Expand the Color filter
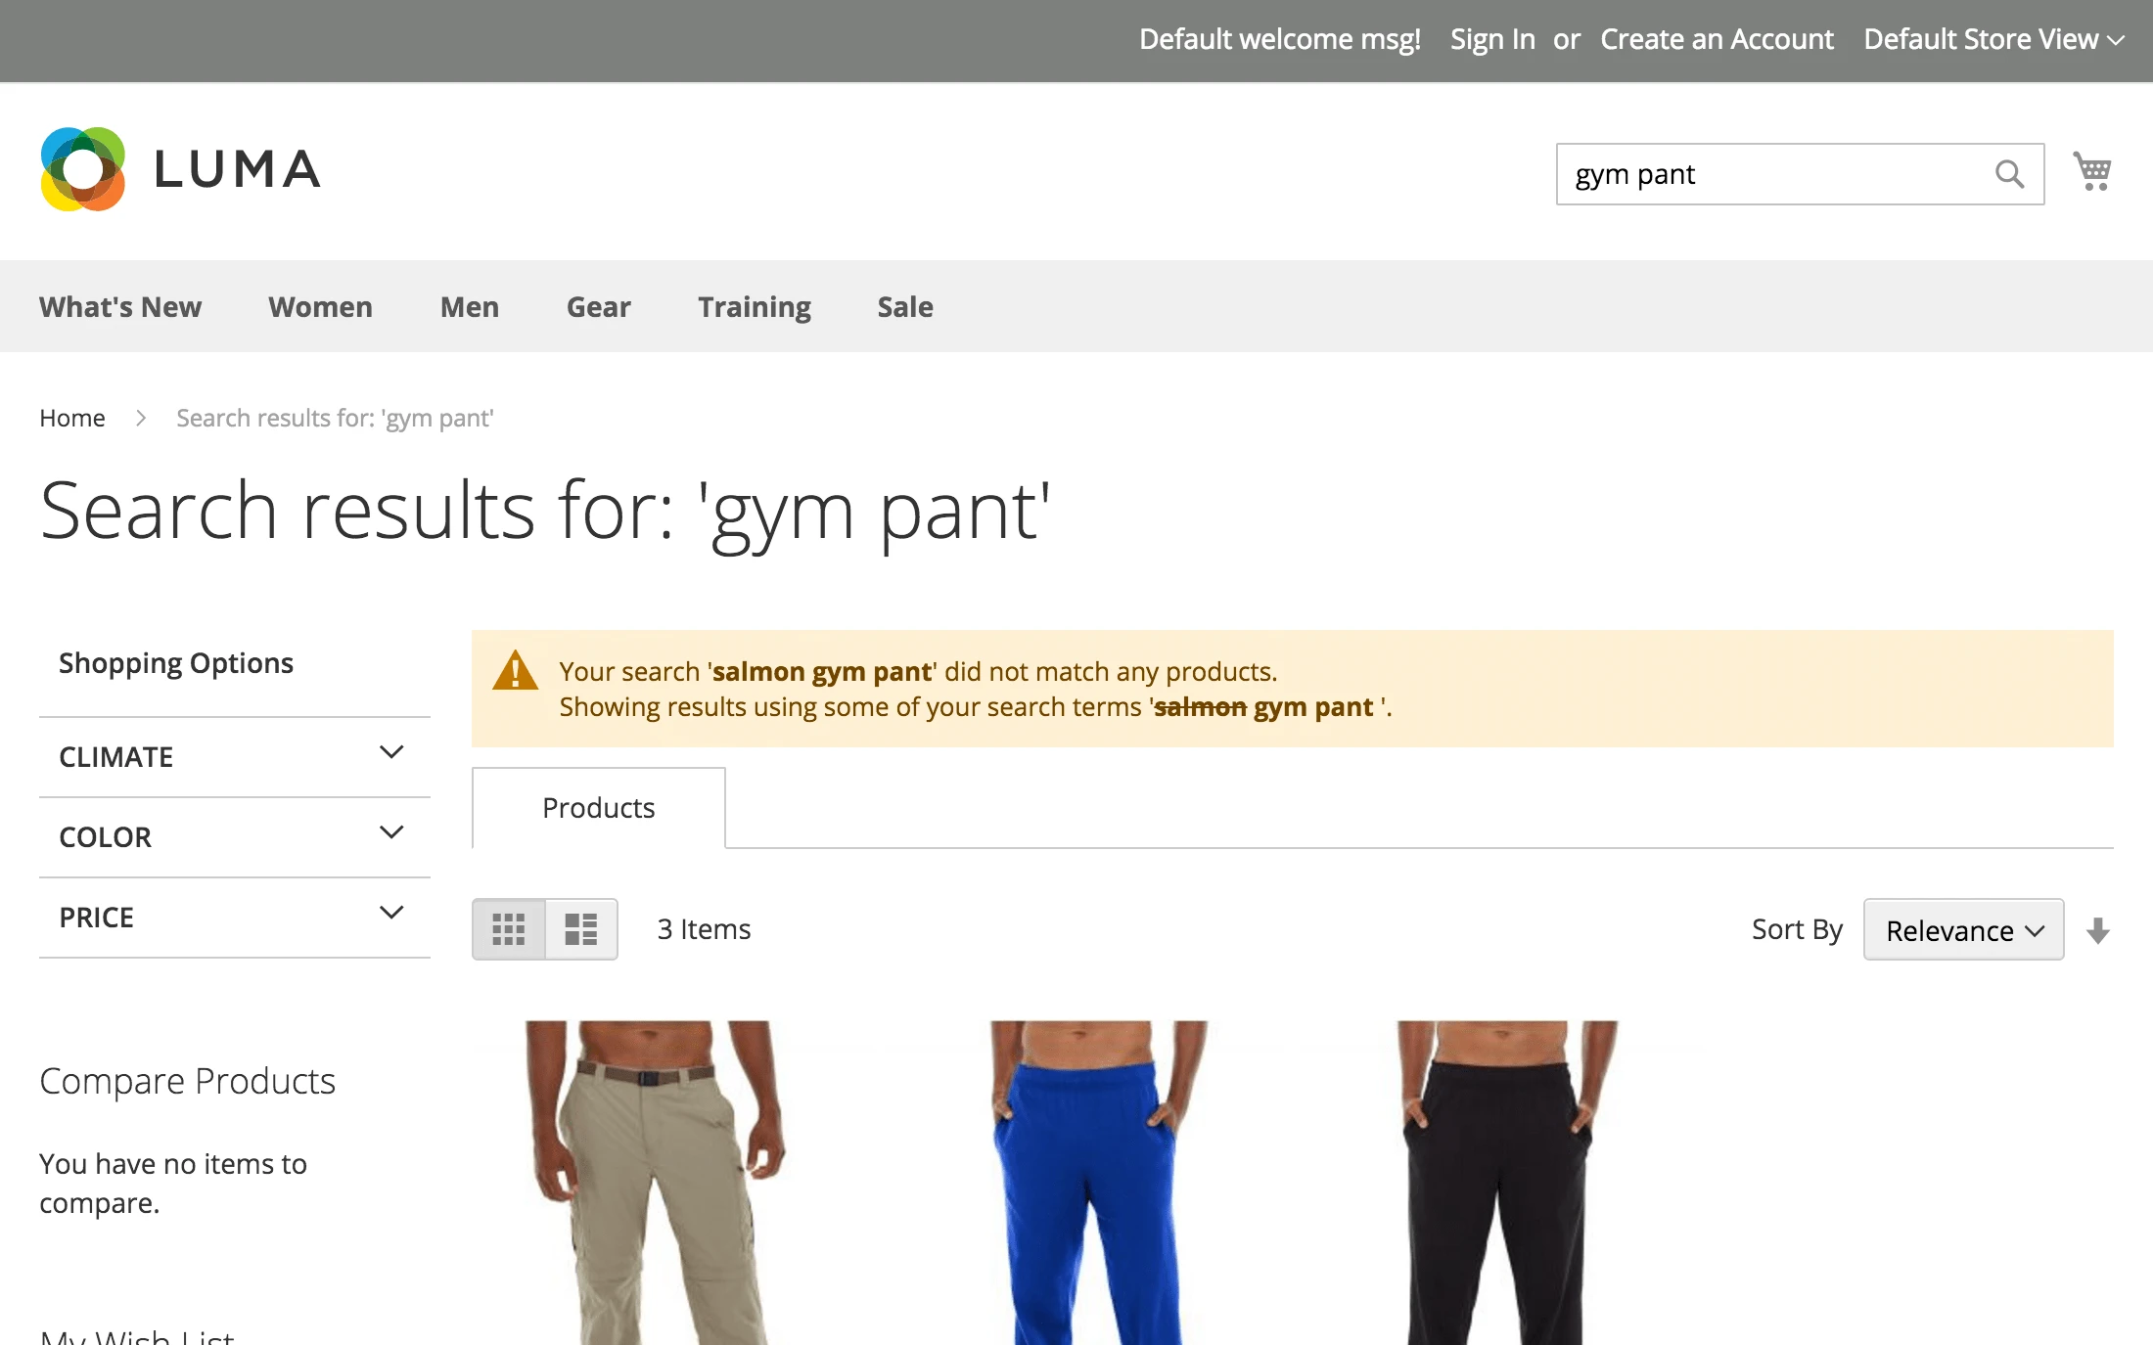2153x1345 pixels. [235, 836]
